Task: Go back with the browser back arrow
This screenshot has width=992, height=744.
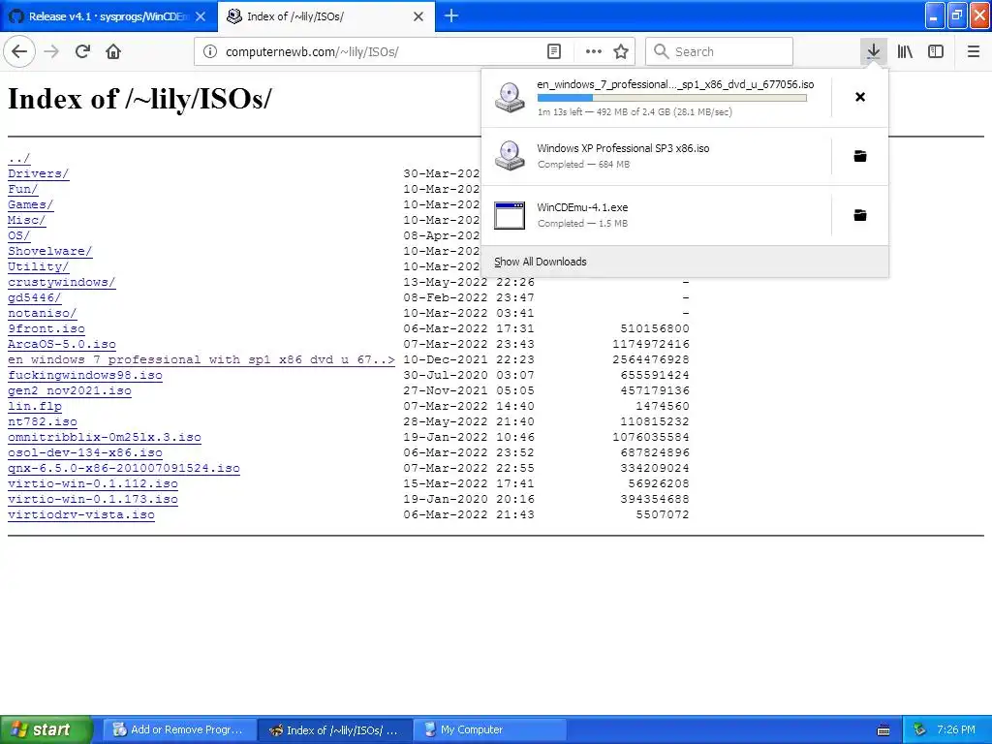Action: click(x=19, y=52)
